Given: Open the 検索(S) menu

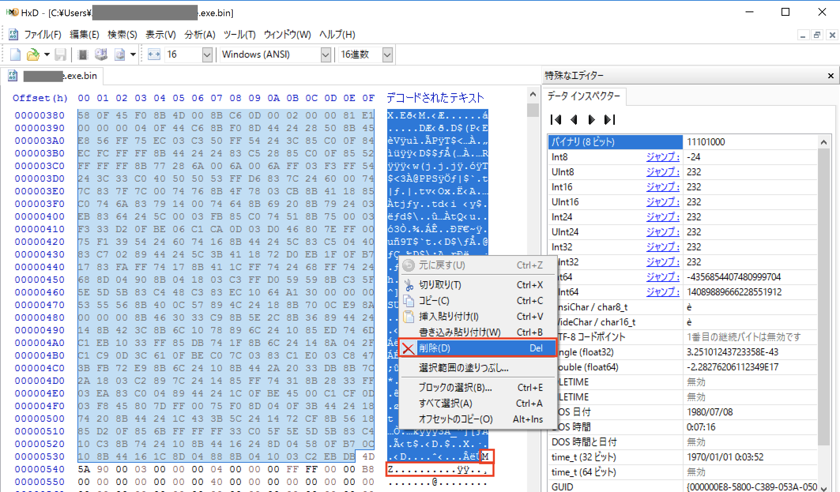Looking at the screenshot, I should coord(122,35).
